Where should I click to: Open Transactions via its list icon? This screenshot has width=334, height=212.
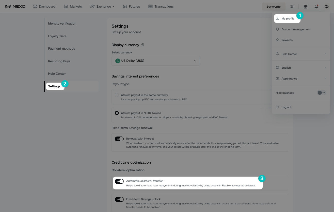(x=150, y=6)
